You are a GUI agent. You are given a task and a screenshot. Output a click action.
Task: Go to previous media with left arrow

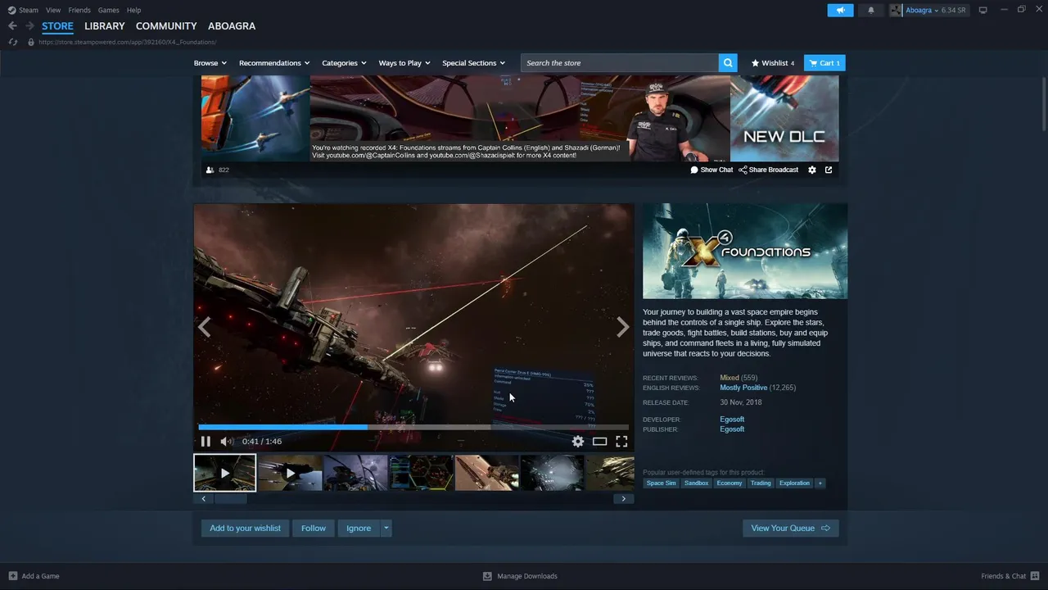click(x=205, y=328)
